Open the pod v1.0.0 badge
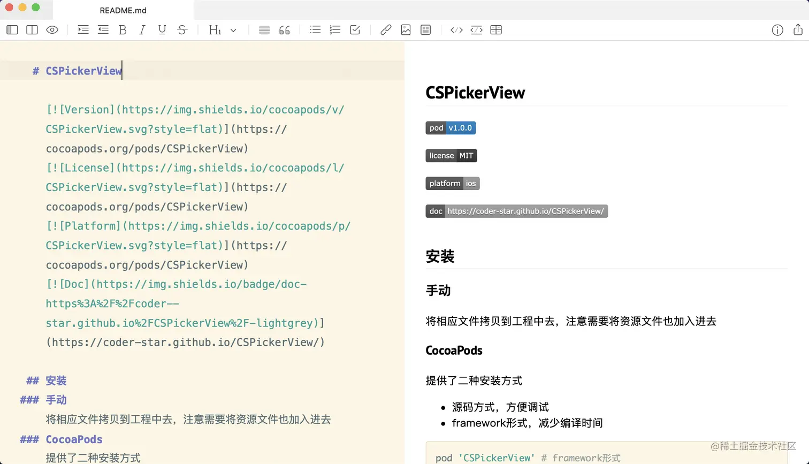The height and width of the screenshot is (464, 809). click(x=451, y=128)
